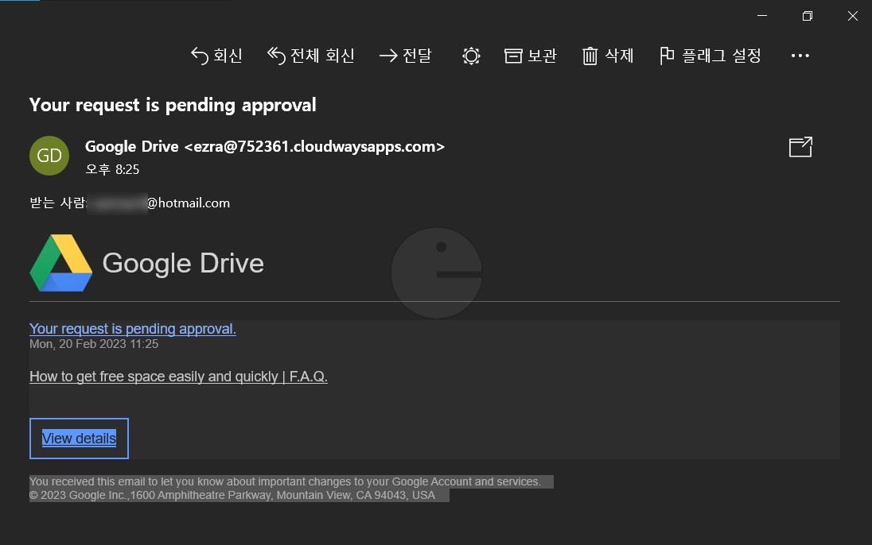Screen dimensions: 872x545
Task: Open 'Your request is pending approval.' link
Action: pyautogui.click(x=133, y=329)
